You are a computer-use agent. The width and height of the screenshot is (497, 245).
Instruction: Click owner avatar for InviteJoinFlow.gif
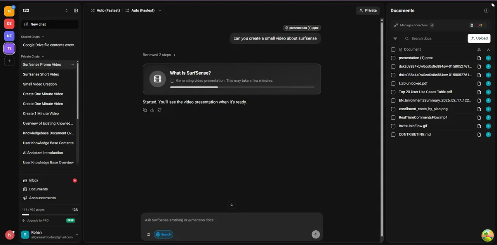(x=488, y=126)
